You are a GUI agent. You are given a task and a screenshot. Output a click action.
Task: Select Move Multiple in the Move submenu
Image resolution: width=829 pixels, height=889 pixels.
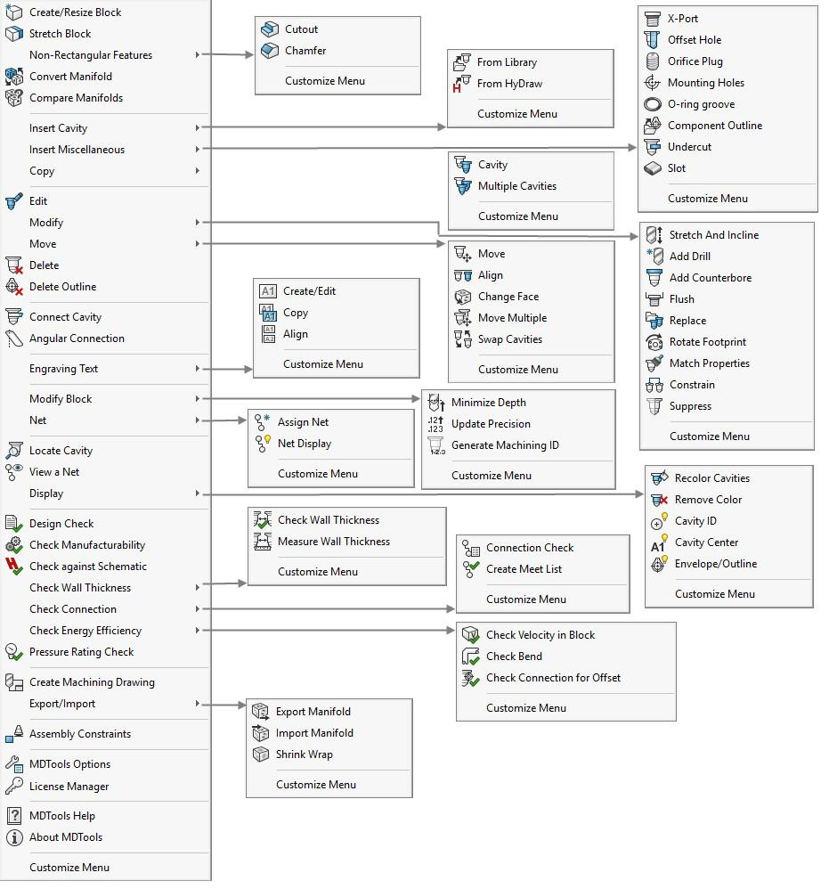point(531,318)
